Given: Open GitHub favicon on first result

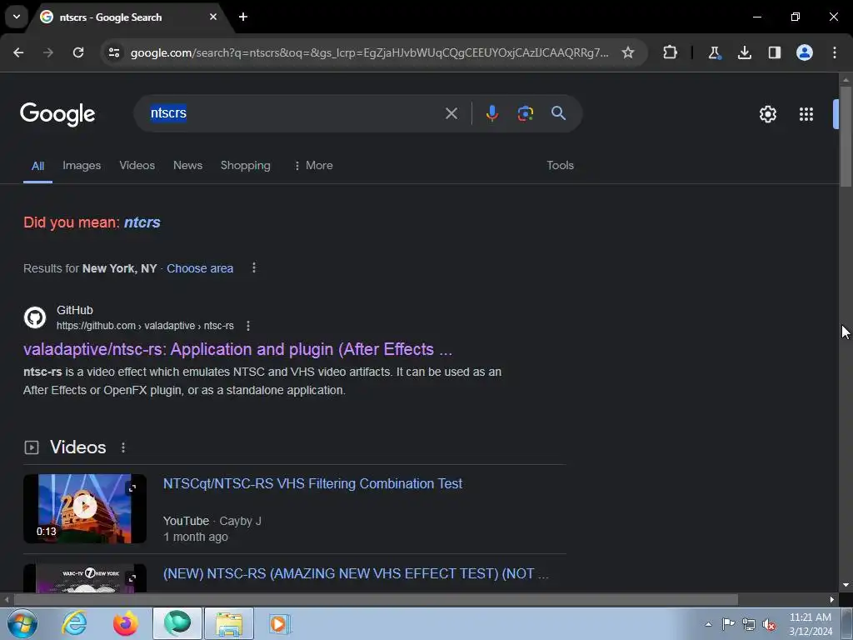Looking at the screenshot, I should 35,317.
